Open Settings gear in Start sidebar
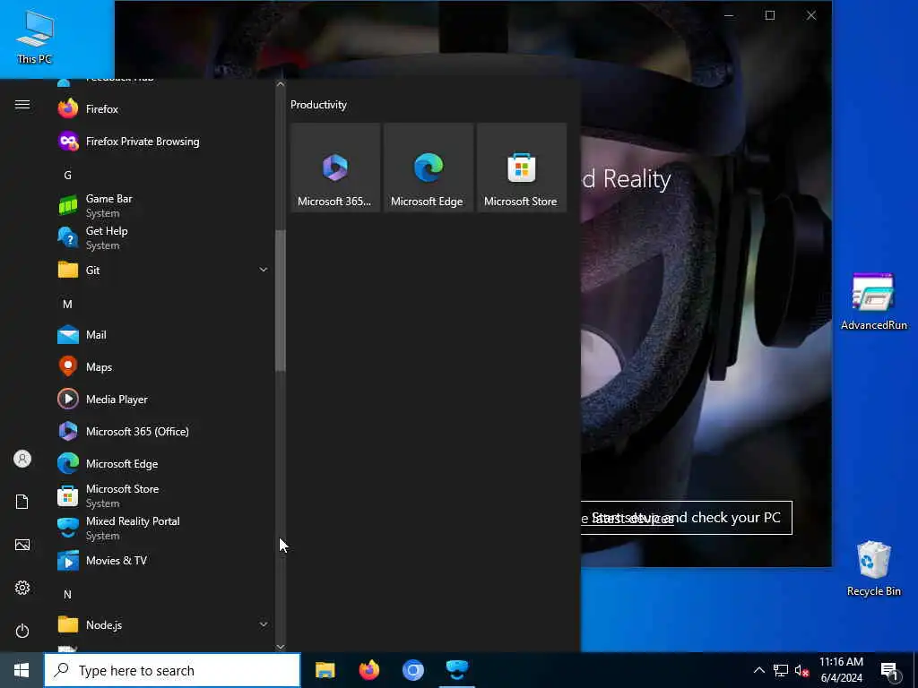Viewport: 918px width, 688px height. pyautogui.click(x=22, y=588)
